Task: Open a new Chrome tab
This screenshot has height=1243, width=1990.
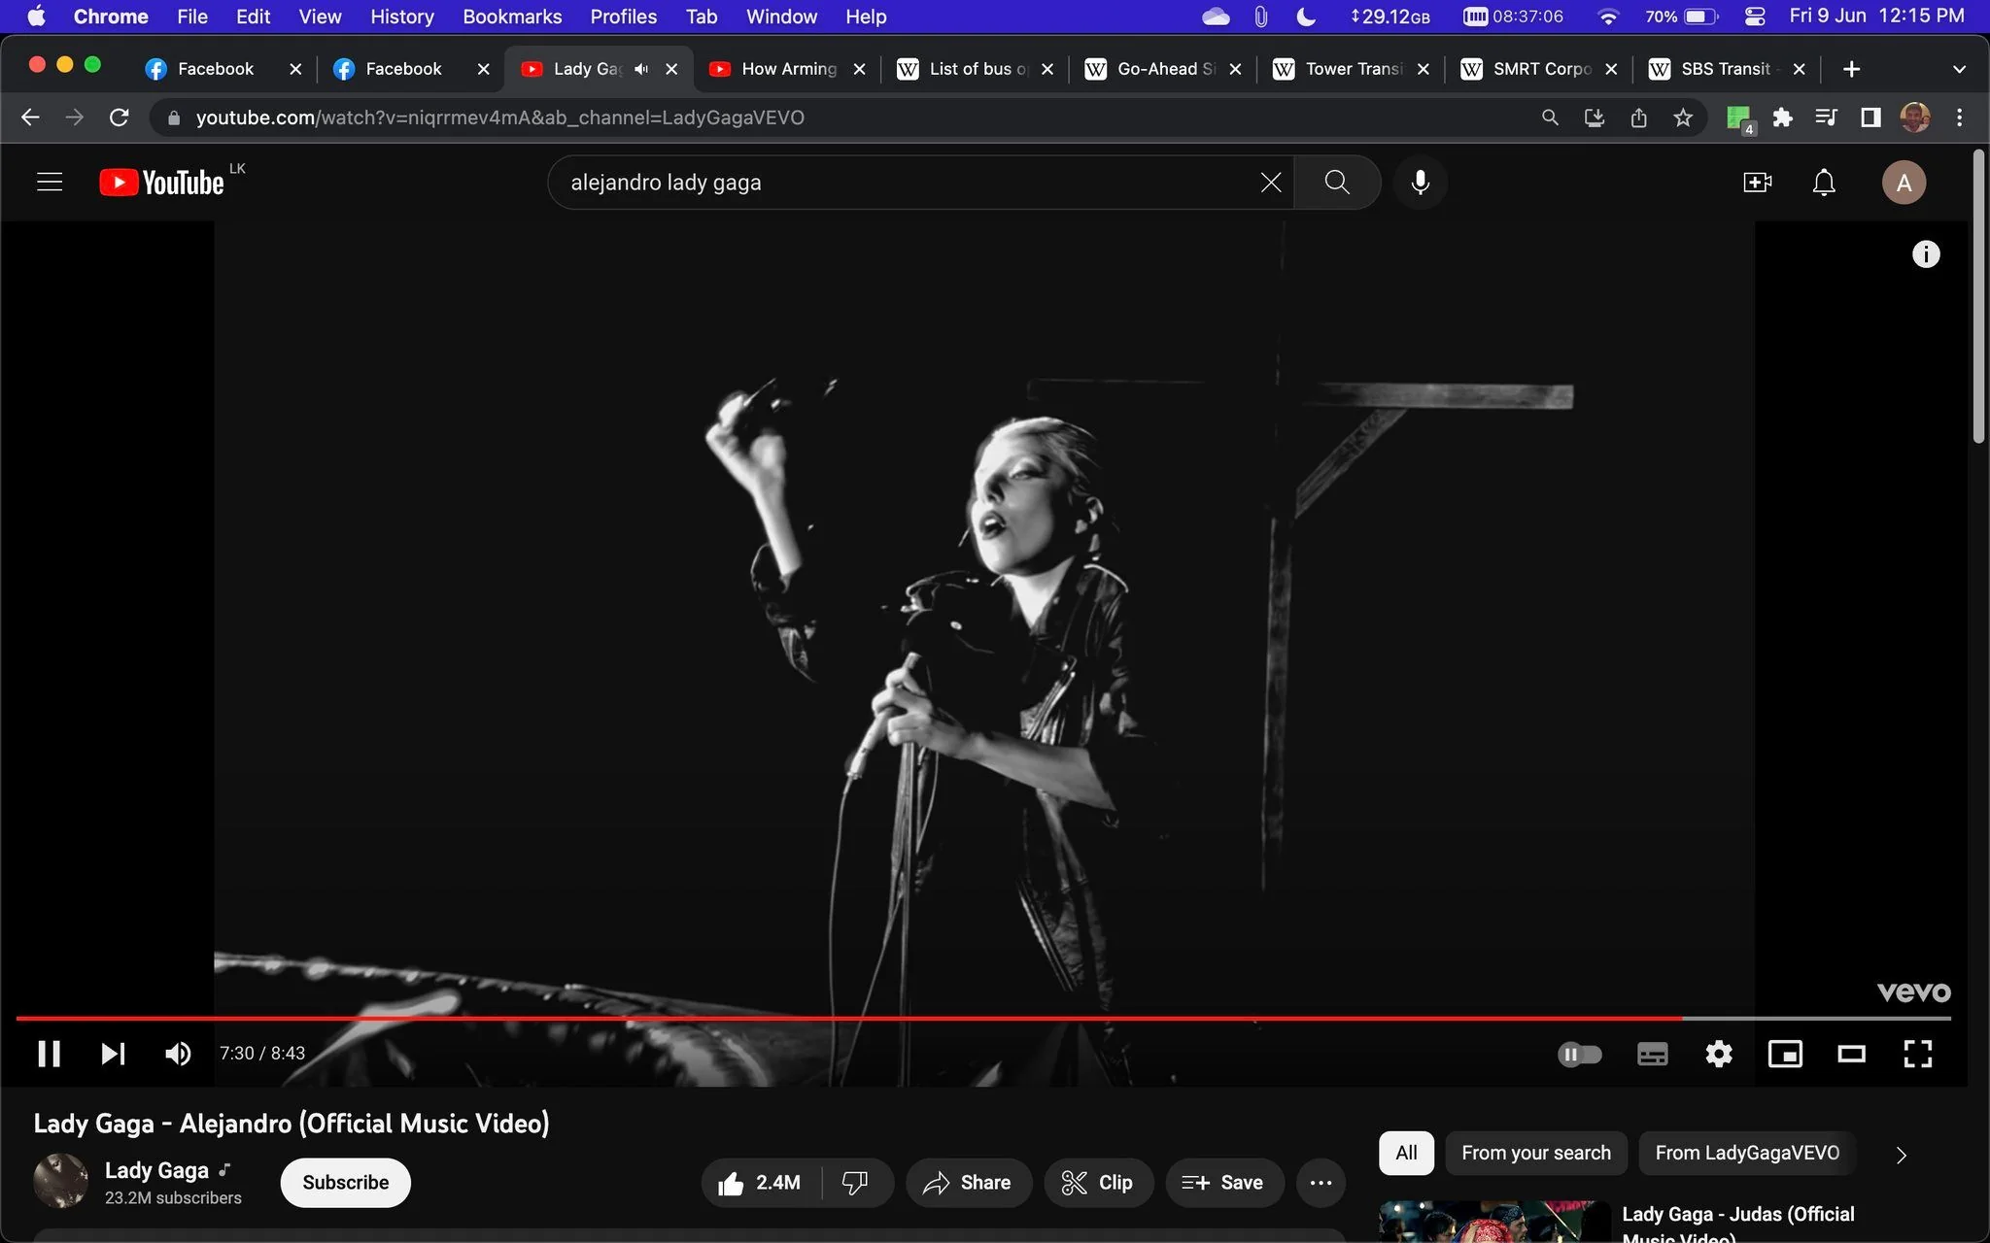Action: click(x=1851, y=69)
